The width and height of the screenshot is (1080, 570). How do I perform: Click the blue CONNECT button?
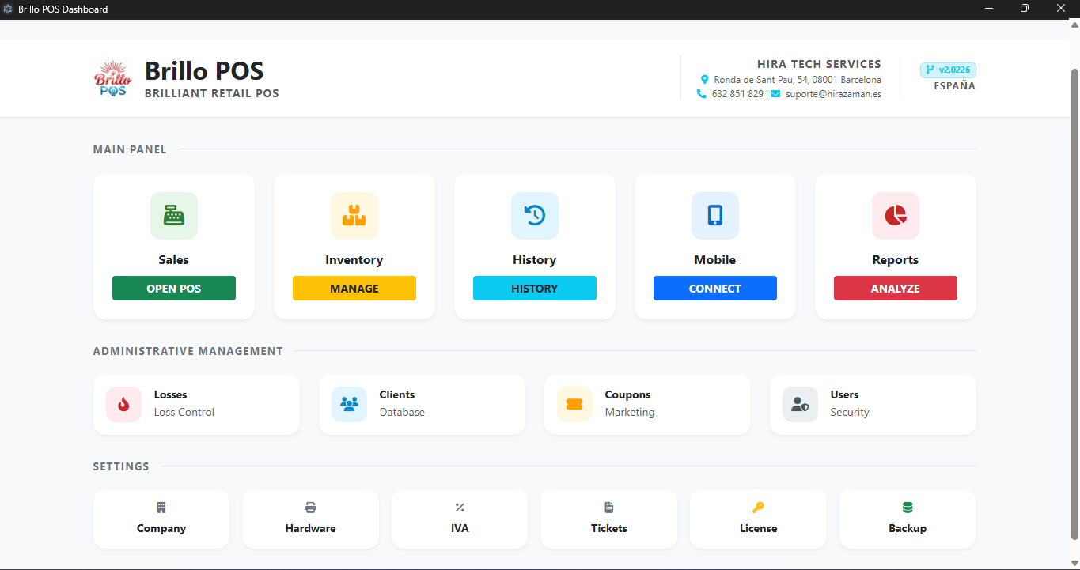(x=715, y=289)
